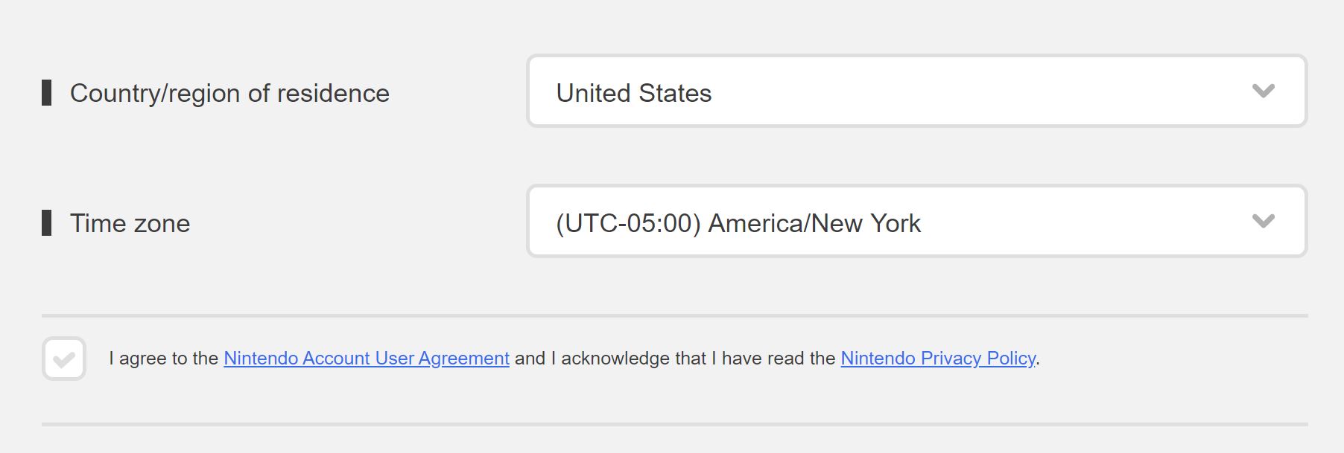Click the "(UTC-05:00) America/New York" value
Viewport: 1344px width, 453px height.
coord(738,223)
